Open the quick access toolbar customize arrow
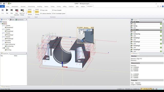Viewport: 164px width, 92px height. click(11, 4)
